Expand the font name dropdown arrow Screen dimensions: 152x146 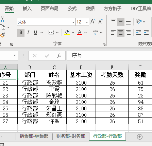click(73, 22)
